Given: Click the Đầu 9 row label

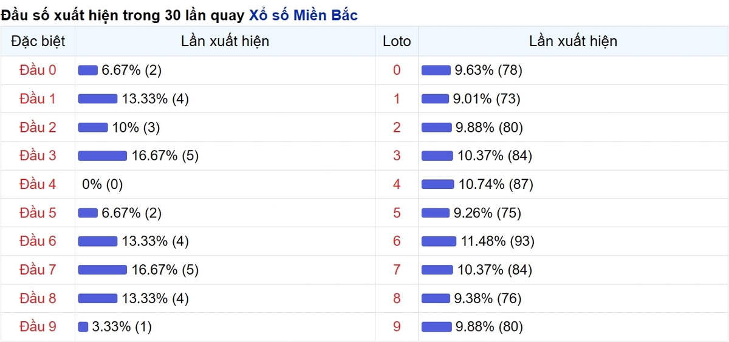Looking at the screenshot, I should [38, 327].
